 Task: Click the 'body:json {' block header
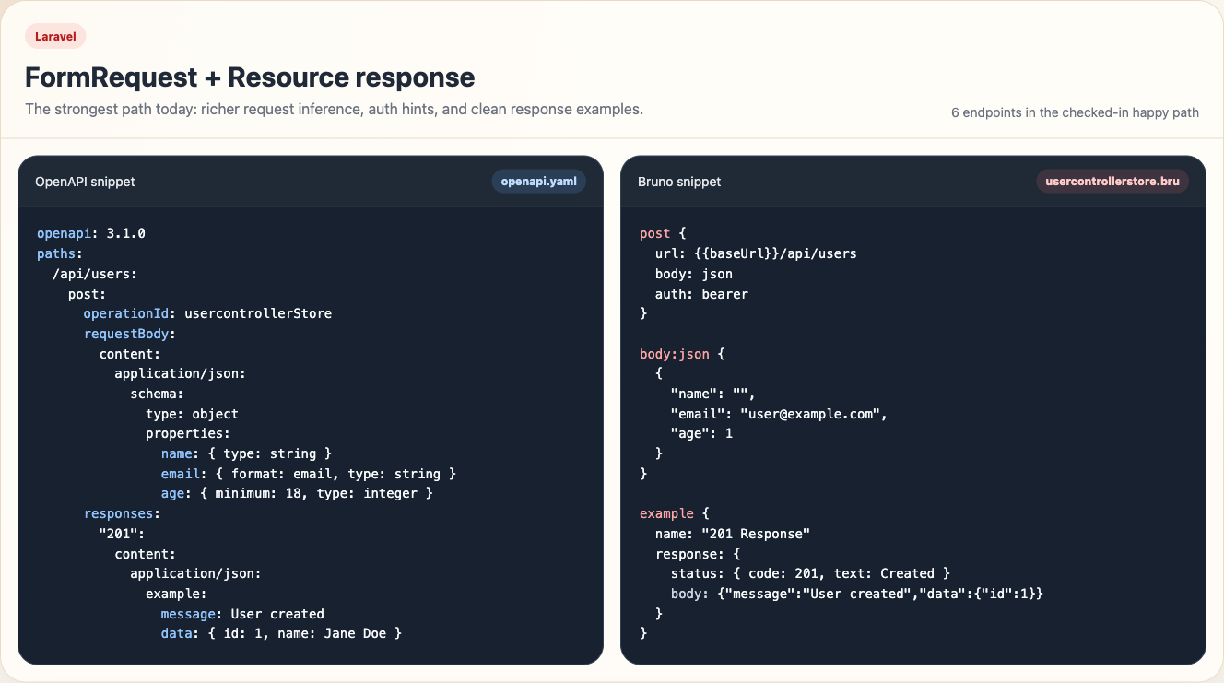point(682,354)
